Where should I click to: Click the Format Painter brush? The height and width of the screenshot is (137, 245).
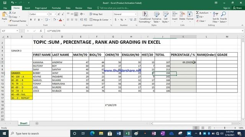pos(10,21)
